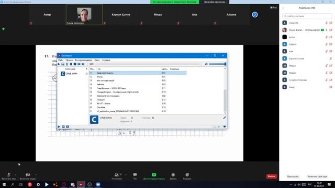The height and width of the screenshot is (188, 335).
Task: Select Кирилл Сычев gallery tile
Action: pyautogui.click(x=121, y=15)
